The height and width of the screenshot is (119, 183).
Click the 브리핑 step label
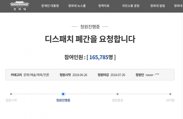tap(170, 100)
